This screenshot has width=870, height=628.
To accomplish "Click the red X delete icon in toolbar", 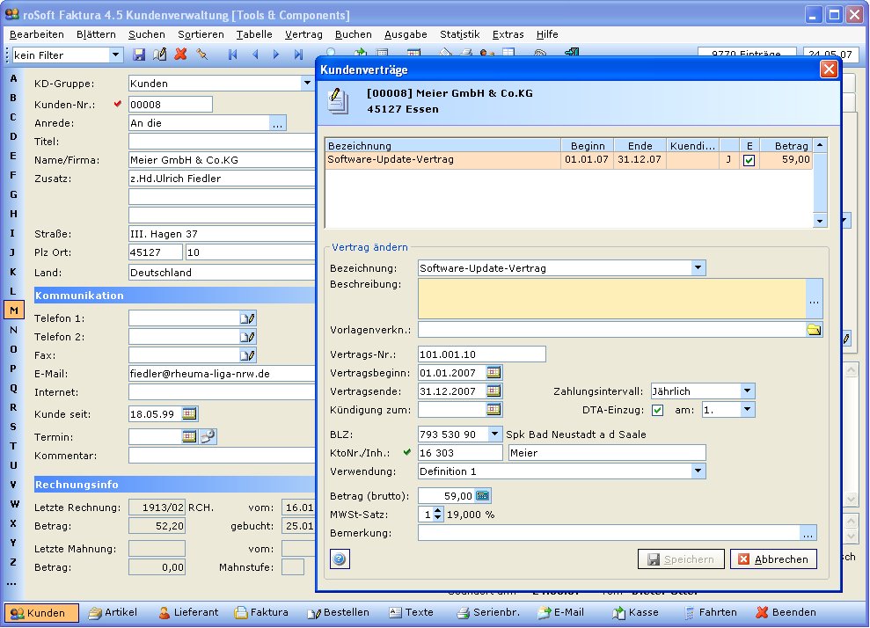I will (x=181, y=55).
